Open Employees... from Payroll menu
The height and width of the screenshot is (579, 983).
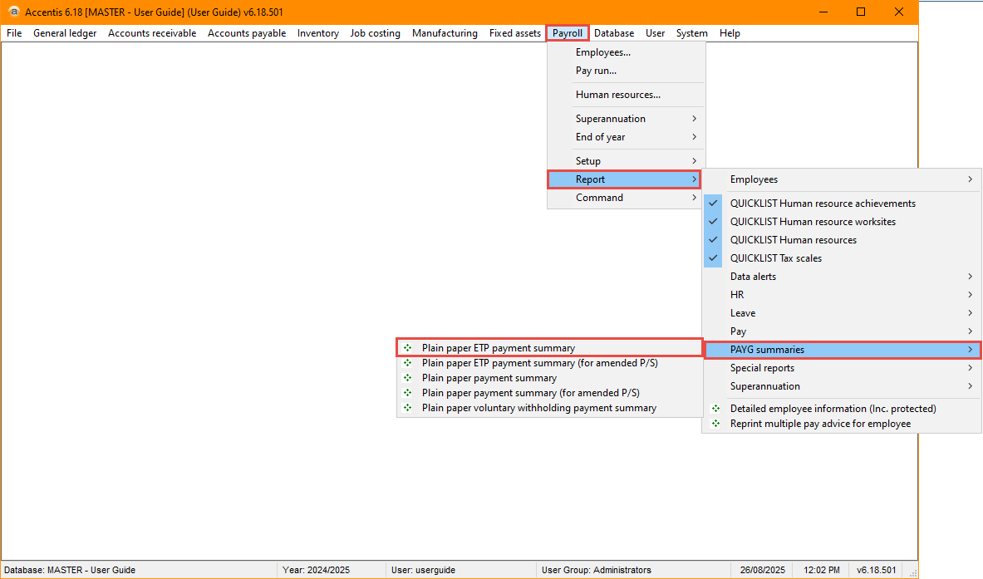pos(602,52)
